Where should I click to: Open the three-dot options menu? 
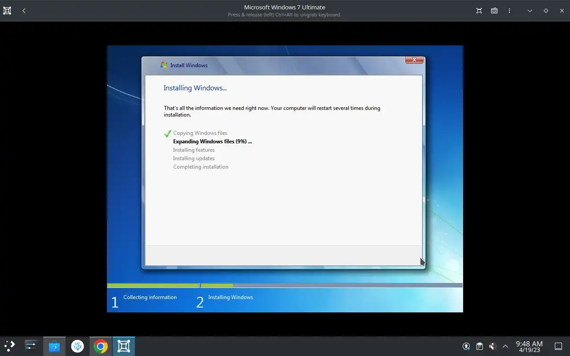click(509, 11)
